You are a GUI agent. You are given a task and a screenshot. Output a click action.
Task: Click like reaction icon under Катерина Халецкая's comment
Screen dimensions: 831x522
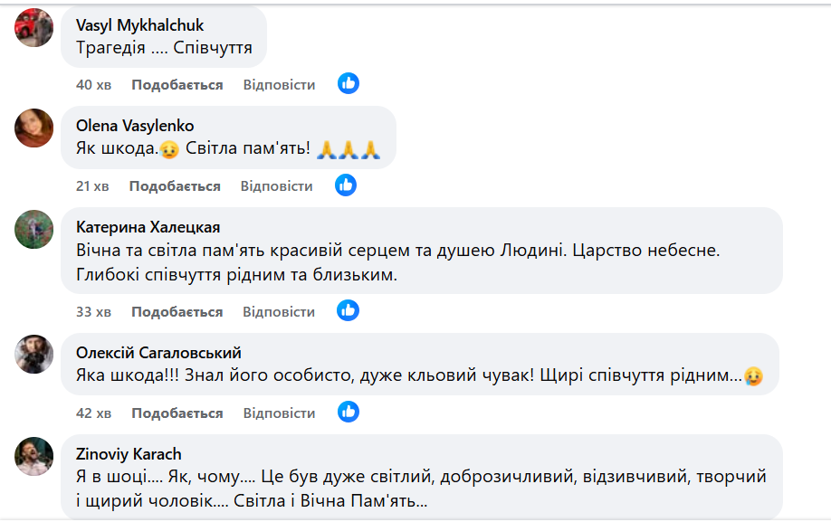tap(349, 311)
